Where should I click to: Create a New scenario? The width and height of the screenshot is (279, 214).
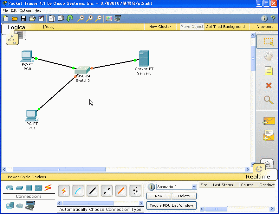pyautogui.click(x=159, y=196)
